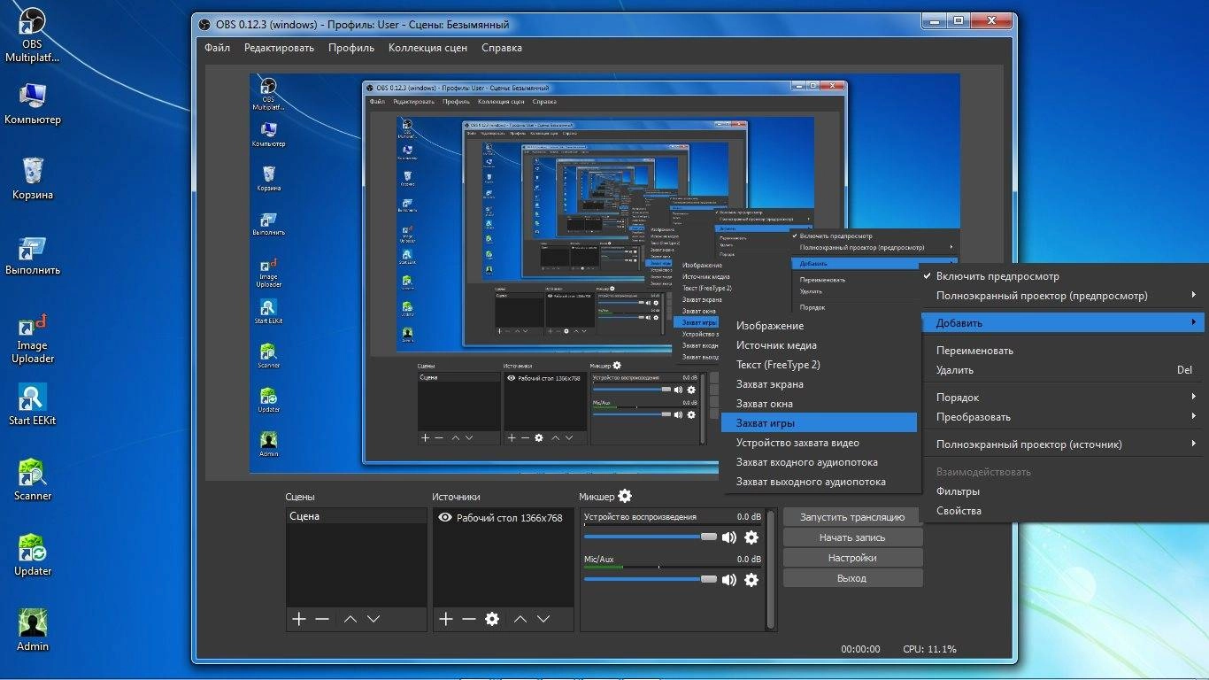Select Рабочий стол 1366x768 source row
This screenshot has width=1209, height=680.
pos(504,518)
